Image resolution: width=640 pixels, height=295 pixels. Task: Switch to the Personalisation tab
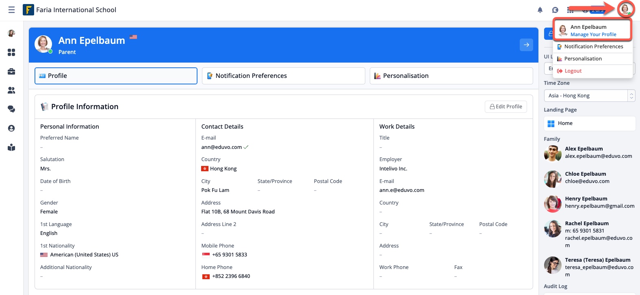coord(451,76)
